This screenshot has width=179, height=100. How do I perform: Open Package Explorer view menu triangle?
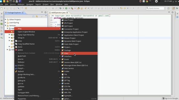pyautogui.click(x=46, y=16)
